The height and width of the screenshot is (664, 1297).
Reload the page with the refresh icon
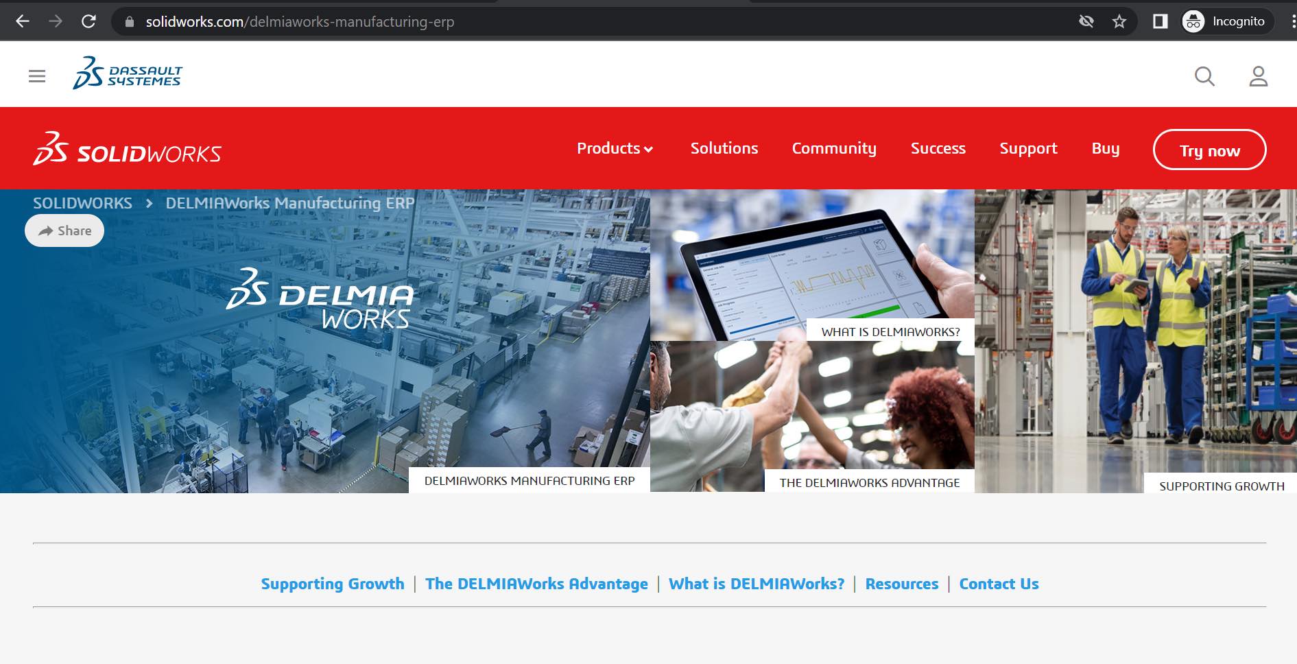tap(88, 21)
